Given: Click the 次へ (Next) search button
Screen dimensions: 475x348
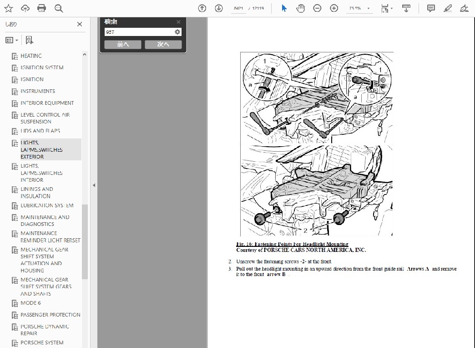Looking at the screenshot, I should tap(163, 44).
